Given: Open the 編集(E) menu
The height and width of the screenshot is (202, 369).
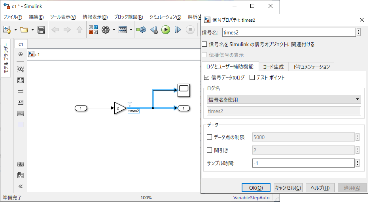Looking at the screenshot, I should point(36,17).
